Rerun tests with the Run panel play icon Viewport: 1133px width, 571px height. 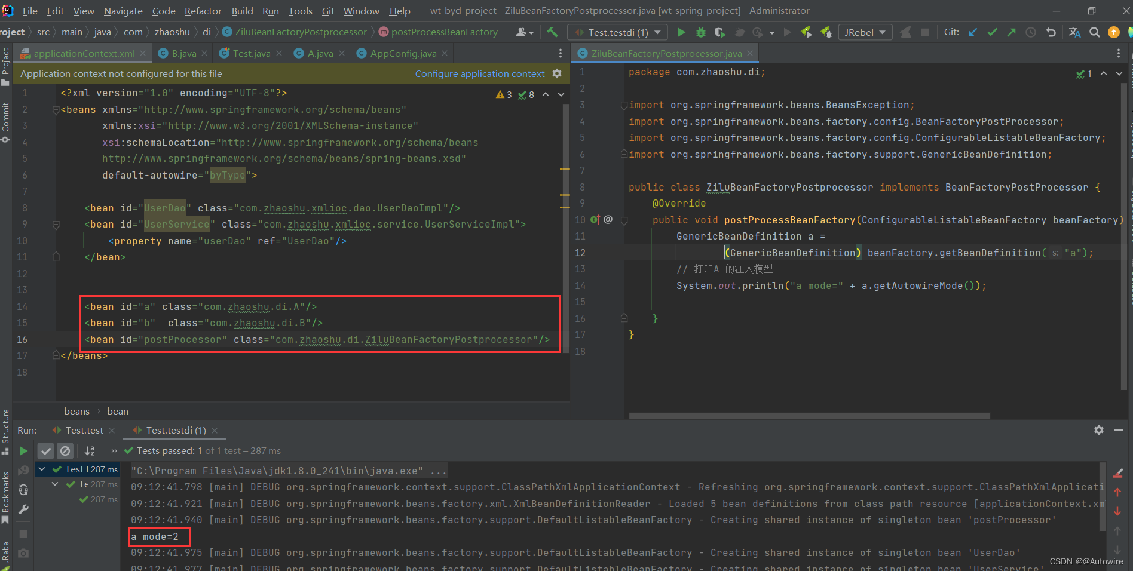pyautogui.click(x=23, y=451)
